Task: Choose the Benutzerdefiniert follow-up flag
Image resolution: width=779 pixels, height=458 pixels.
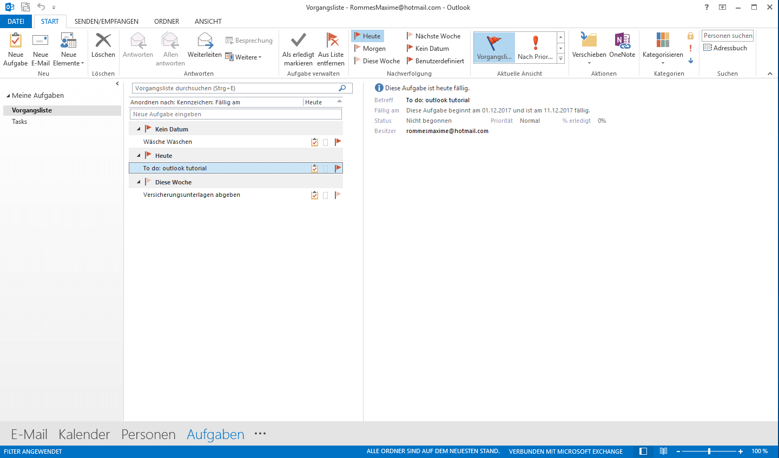Action: [x=435, y=61]
